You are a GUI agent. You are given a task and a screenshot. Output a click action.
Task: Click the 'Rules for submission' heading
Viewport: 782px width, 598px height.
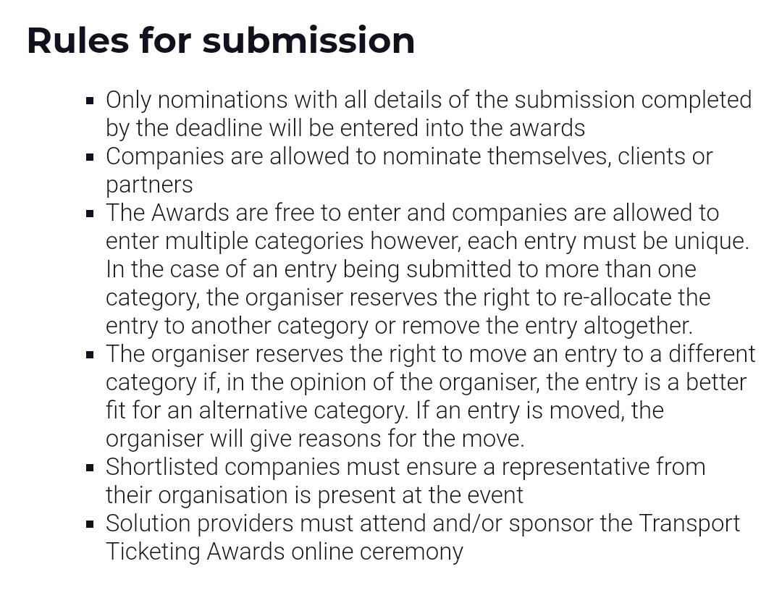pyautogui.click(x=221, y=40)
